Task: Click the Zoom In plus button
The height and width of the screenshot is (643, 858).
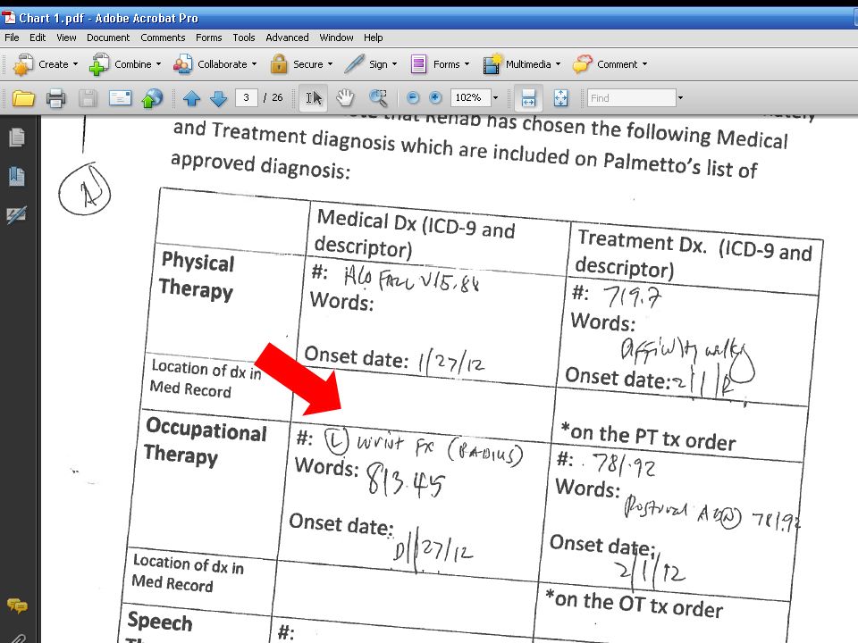Action: tap(435, 98)
